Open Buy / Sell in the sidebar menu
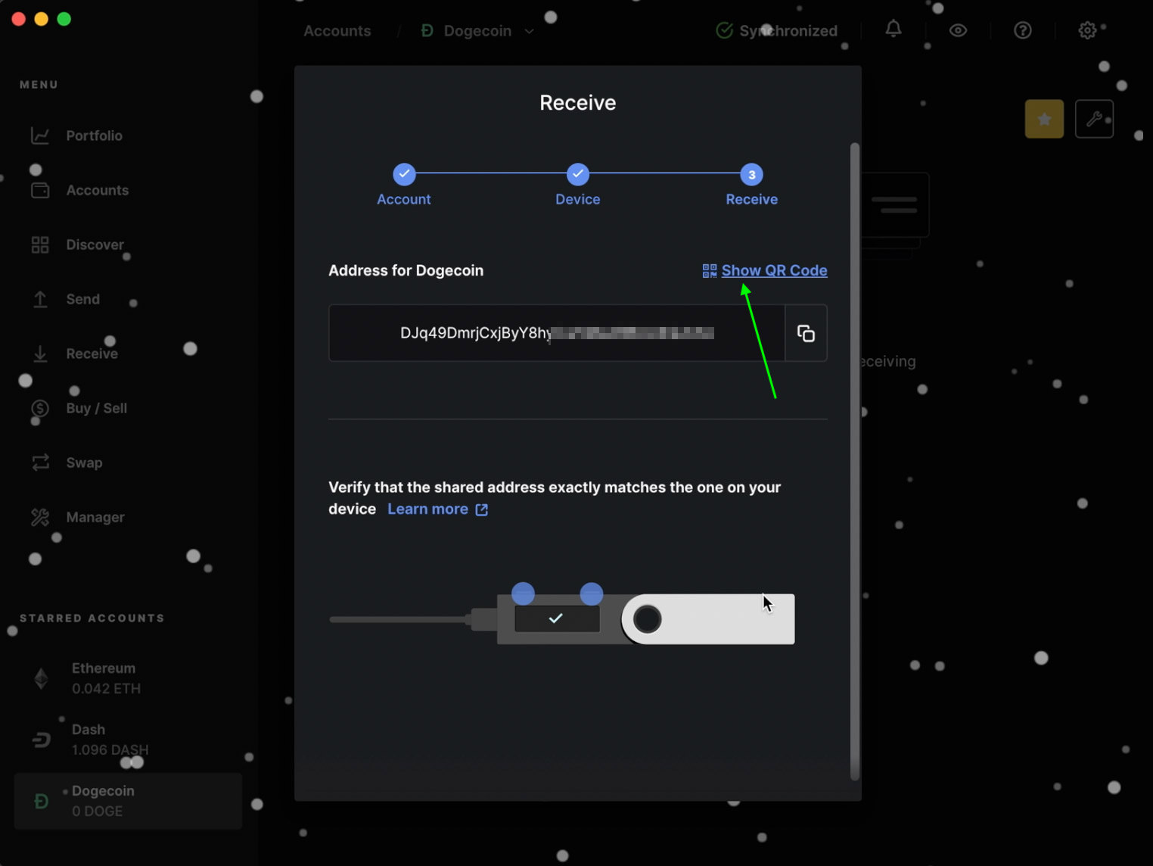1153x866 pixels. pyautogui.click(x=96, y=409)
